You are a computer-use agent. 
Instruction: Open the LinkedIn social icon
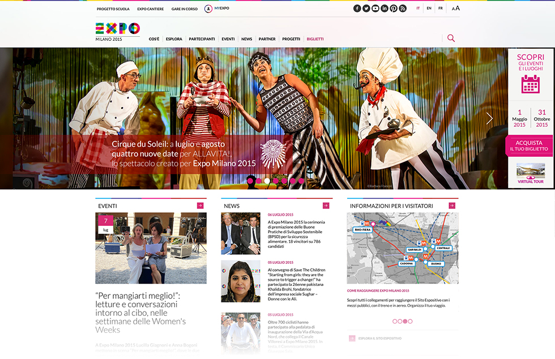[x=385, y=8]
